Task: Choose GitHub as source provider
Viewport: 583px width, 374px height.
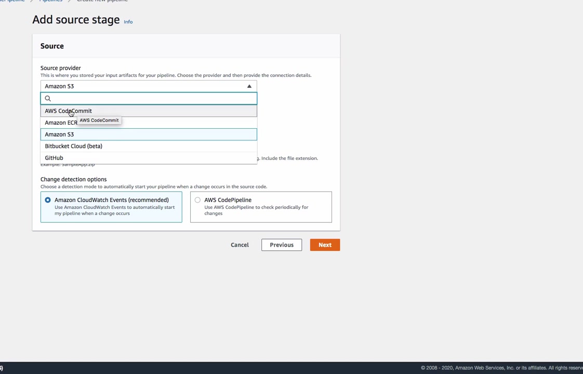Action: coord(149,157)
